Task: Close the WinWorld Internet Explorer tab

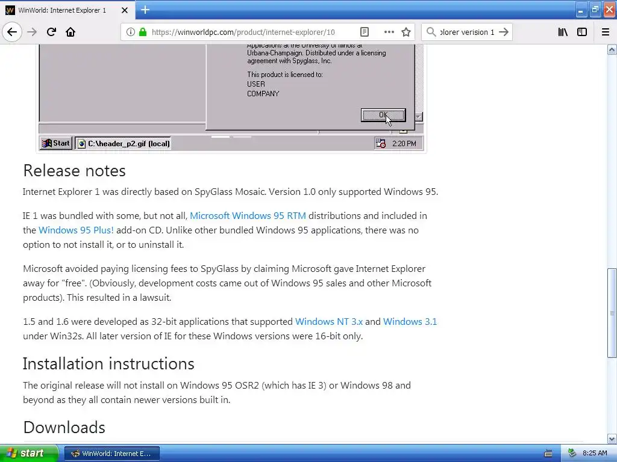Action: pyautogui.click(x=125, y=10)
